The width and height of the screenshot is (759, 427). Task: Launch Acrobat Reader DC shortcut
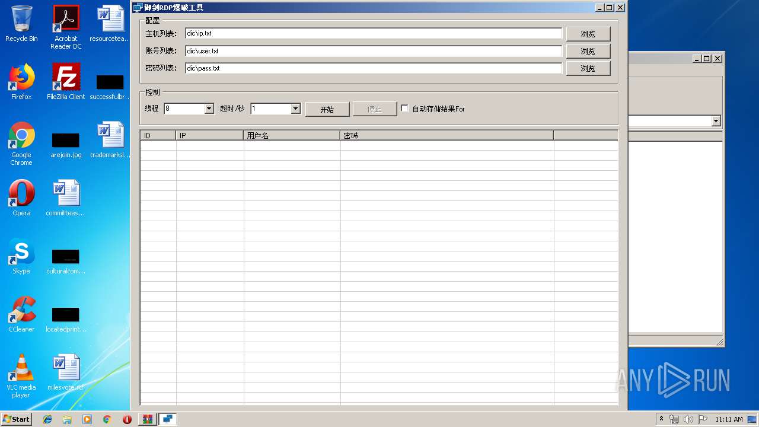click(x=66, y=27)
